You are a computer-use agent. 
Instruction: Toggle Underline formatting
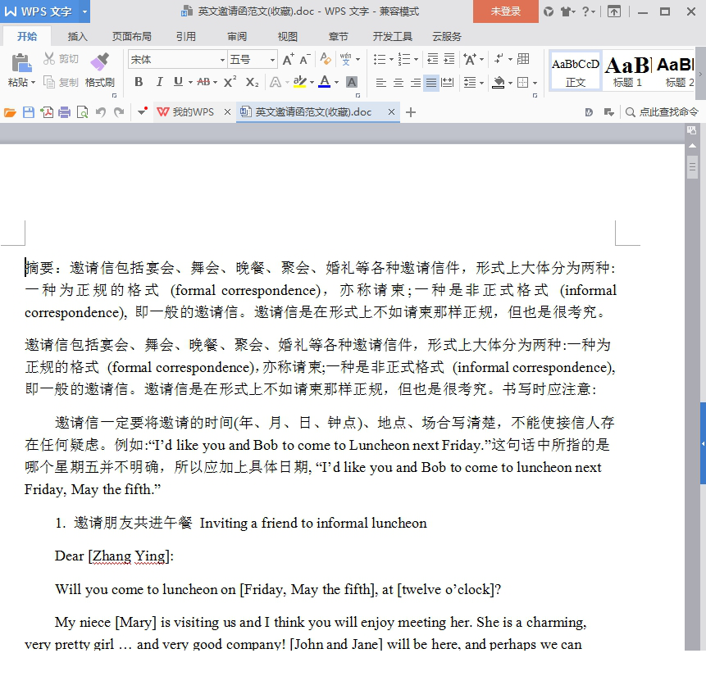coord(178,82)
